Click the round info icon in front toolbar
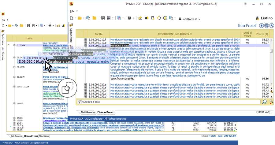 click(x=165, y=18)
